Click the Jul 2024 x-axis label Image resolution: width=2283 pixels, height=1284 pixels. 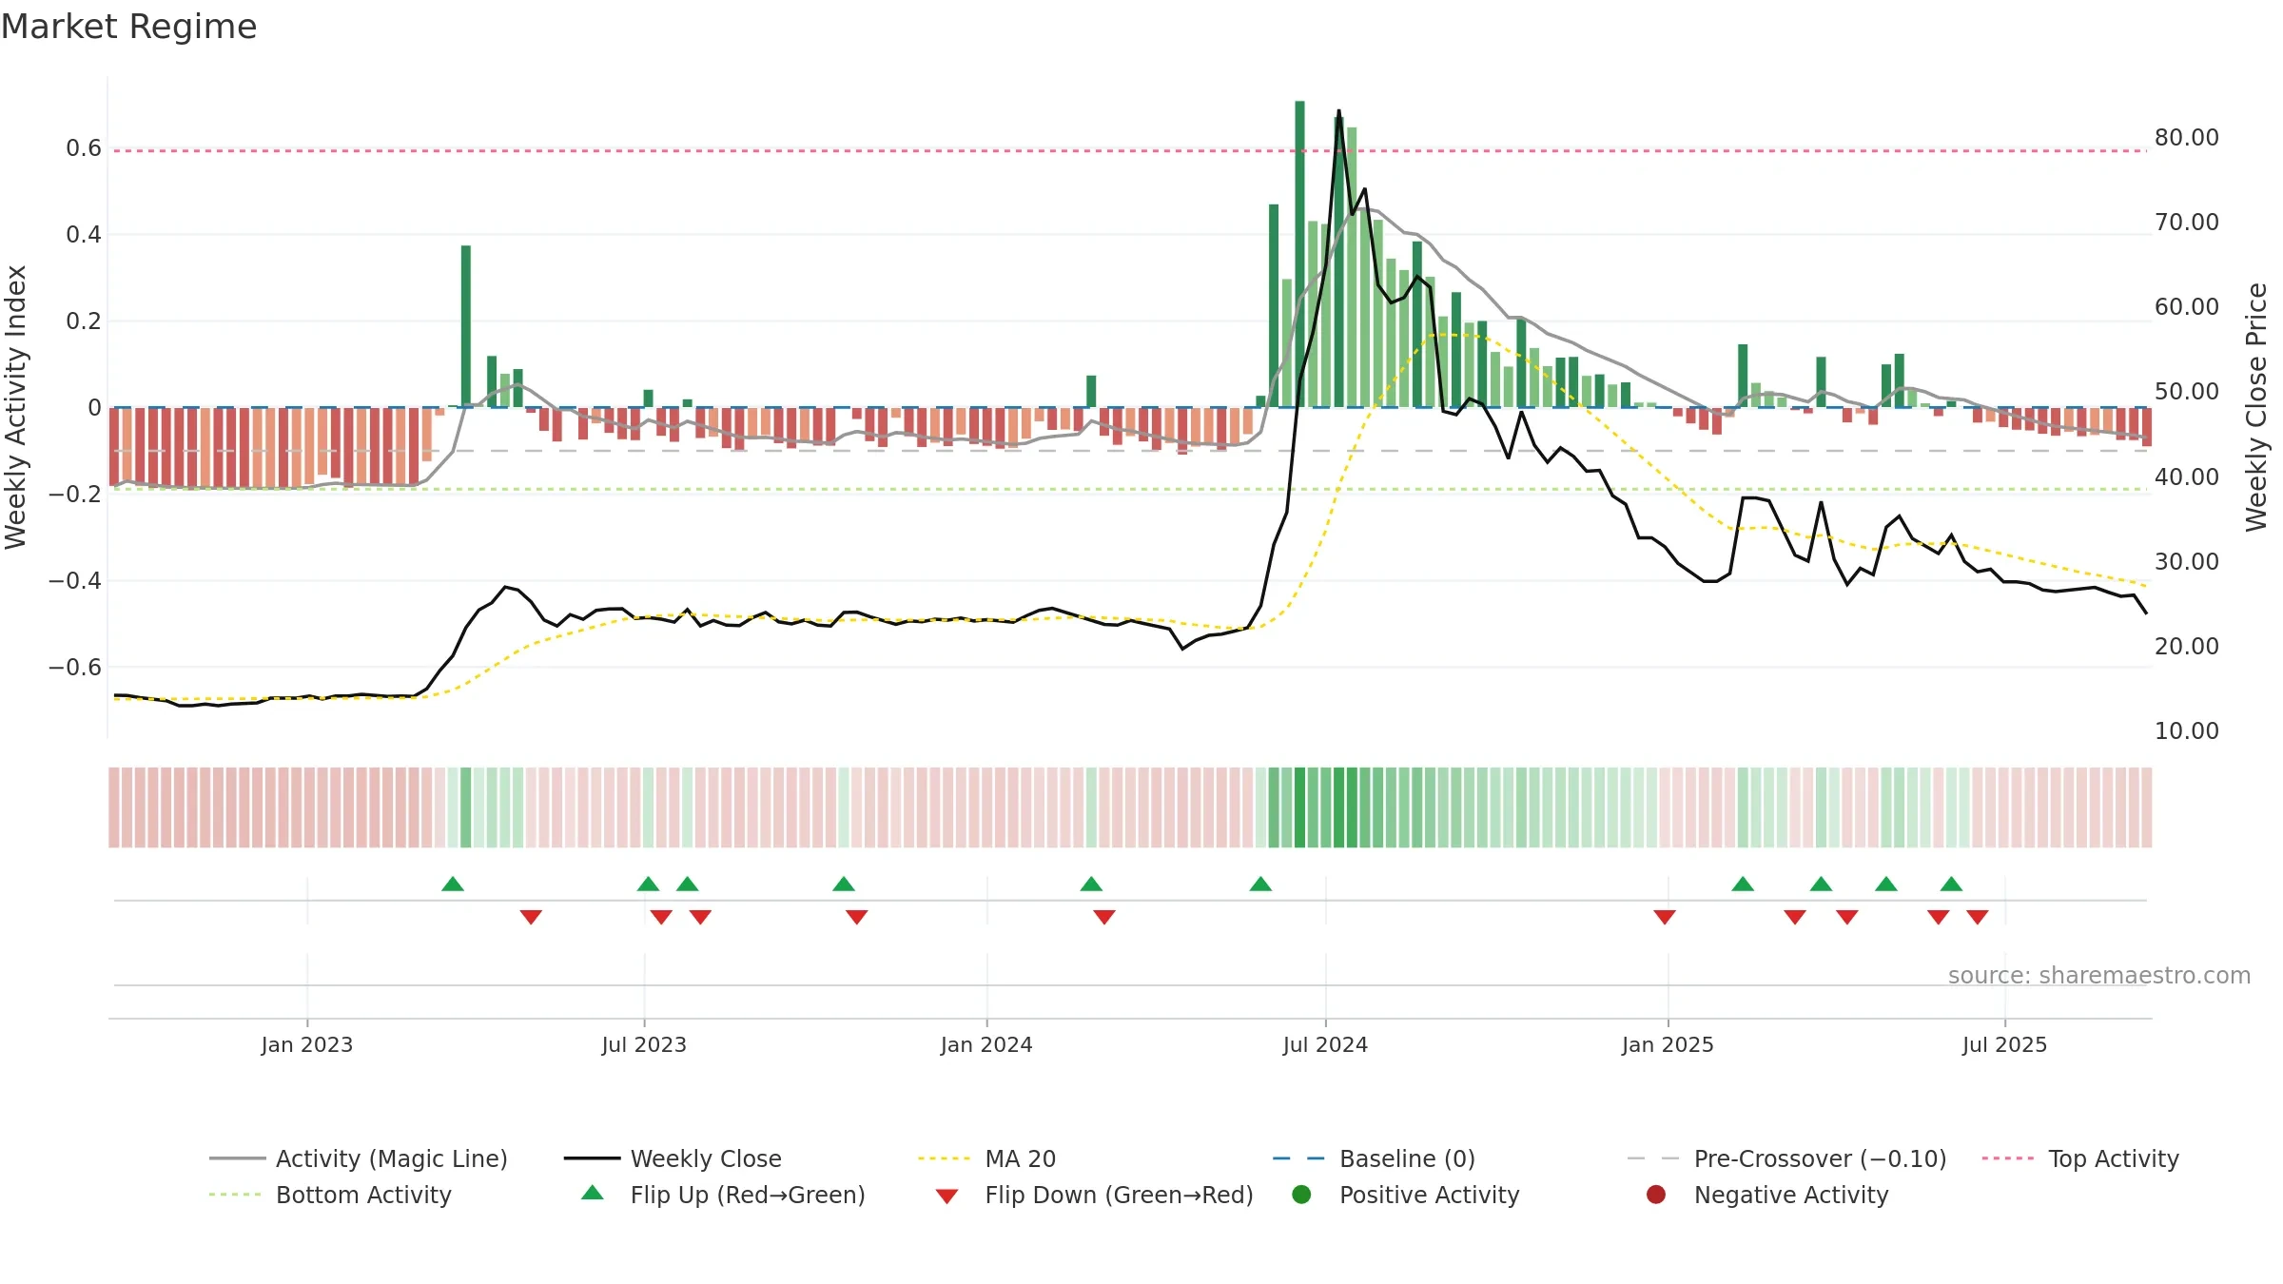pyautogui.click(x=1325, y=1045)
